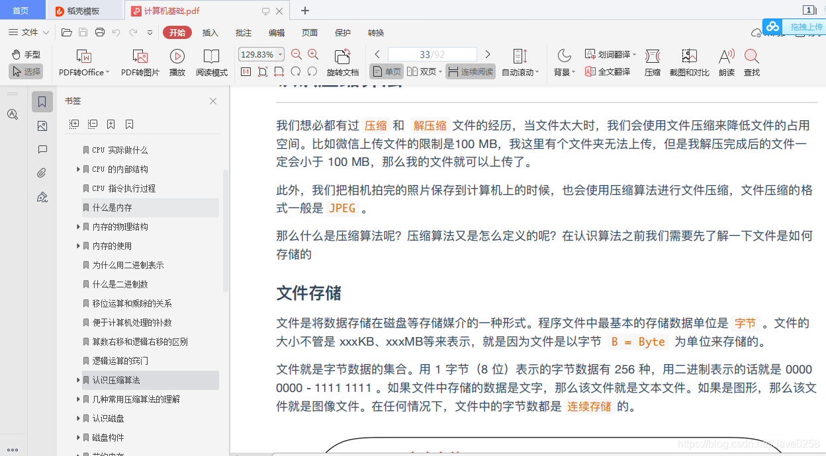Expand all bookmarks icon
Viewport: 826px width, 456px height.
(74, 124)
